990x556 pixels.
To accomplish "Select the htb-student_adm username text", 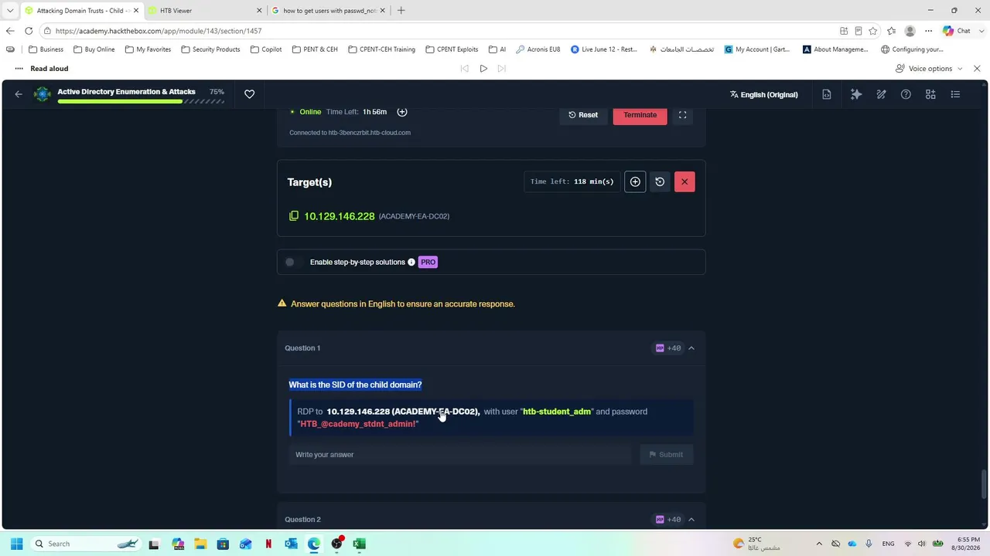I will pyautogui.click(x=557, y=412).
